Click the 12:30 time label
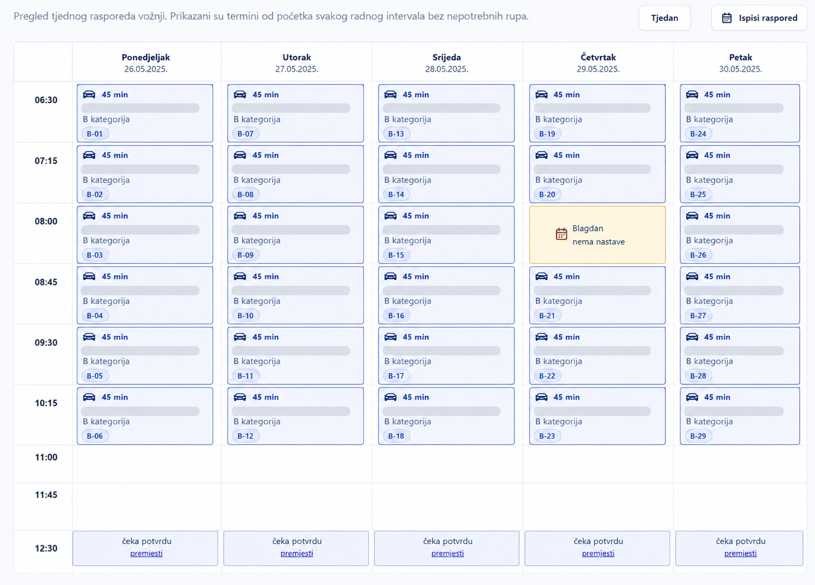Image resolution: width=815 pixels, height=585 pixels. (x=46, y=548)
